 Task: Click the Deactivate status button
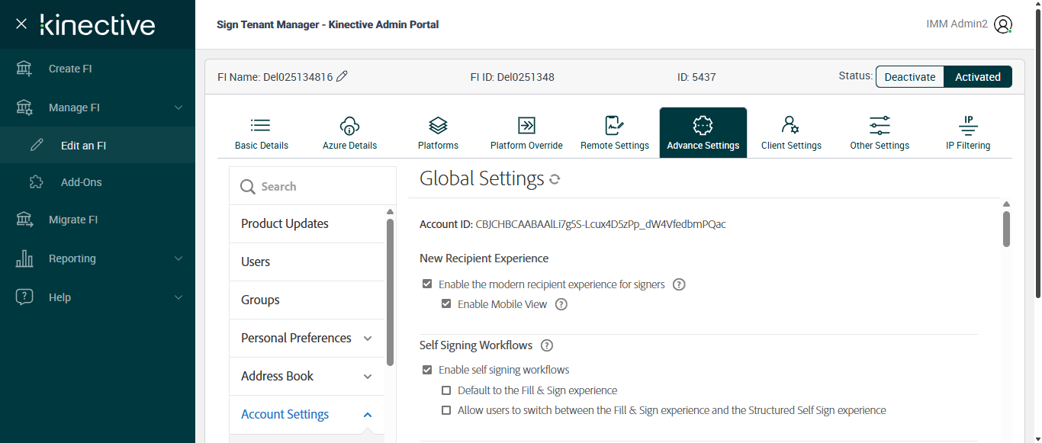point(910,77)
